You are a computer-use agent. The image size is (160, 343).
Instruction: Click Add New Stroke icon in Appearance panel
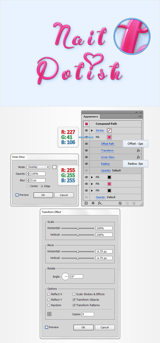(x=86, y=203)
